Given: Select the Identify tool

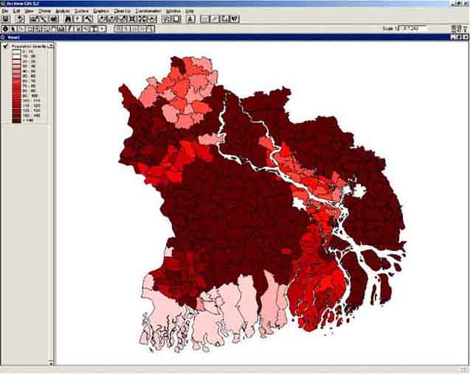Looking at the screenshot, I should coord(5,29).
